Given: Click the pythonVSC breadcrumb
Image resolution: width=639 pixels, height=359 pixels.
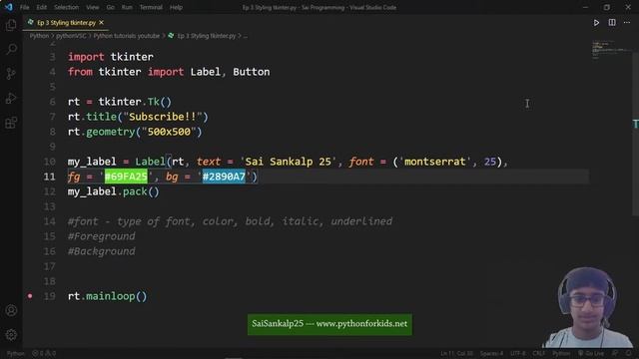Looking at the screenshot, I should tap(71, 36).
